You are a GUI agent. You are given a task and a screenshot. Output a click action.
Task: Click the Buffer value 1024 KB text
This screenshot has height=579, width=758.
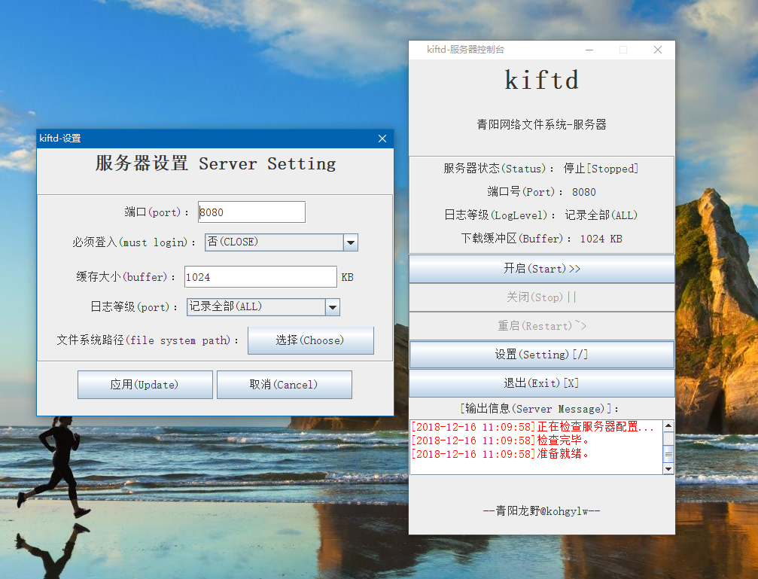pos(601,239)
